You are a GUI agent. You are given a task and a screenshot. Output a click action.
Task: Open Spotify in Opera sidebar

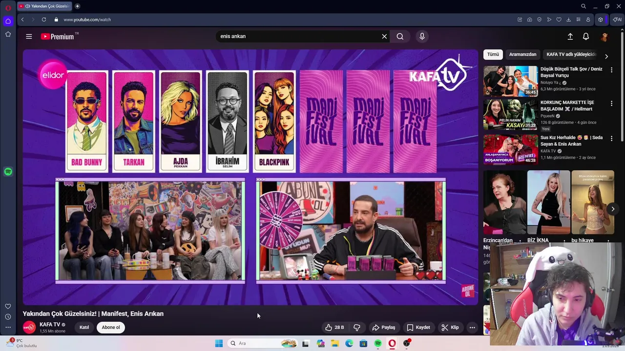(x=8, y=172)
